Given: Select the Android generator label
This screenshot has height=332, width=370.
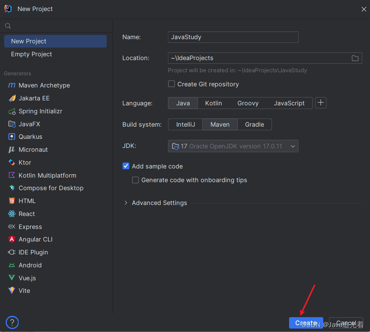Looking at the screenshot, I should point(30,265).
